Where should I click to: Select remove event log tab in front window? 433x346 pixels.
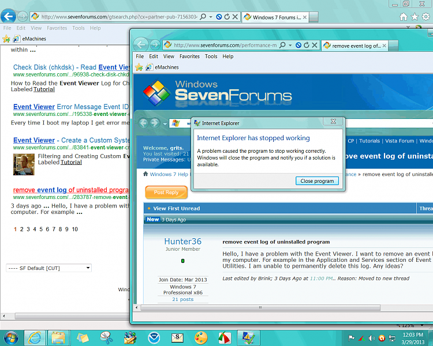[x=354, y=46]
